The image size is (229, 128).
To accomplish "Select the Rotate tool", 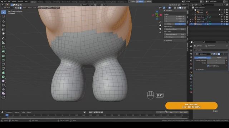I will point(3,25).
